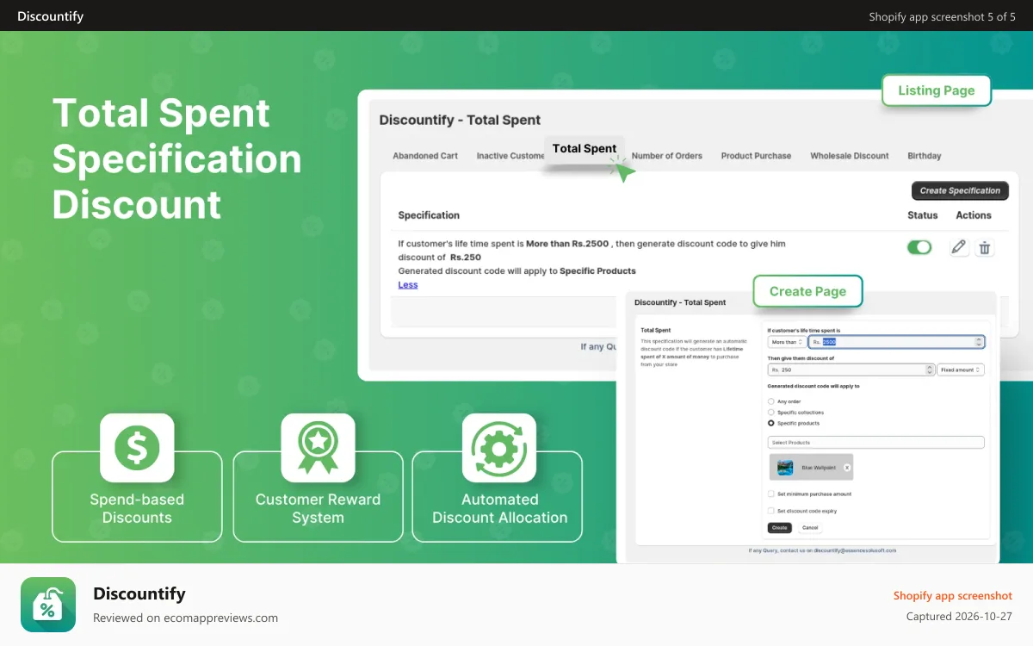
Task: Click the Create Specification button
Action: (x=960, y=191)
